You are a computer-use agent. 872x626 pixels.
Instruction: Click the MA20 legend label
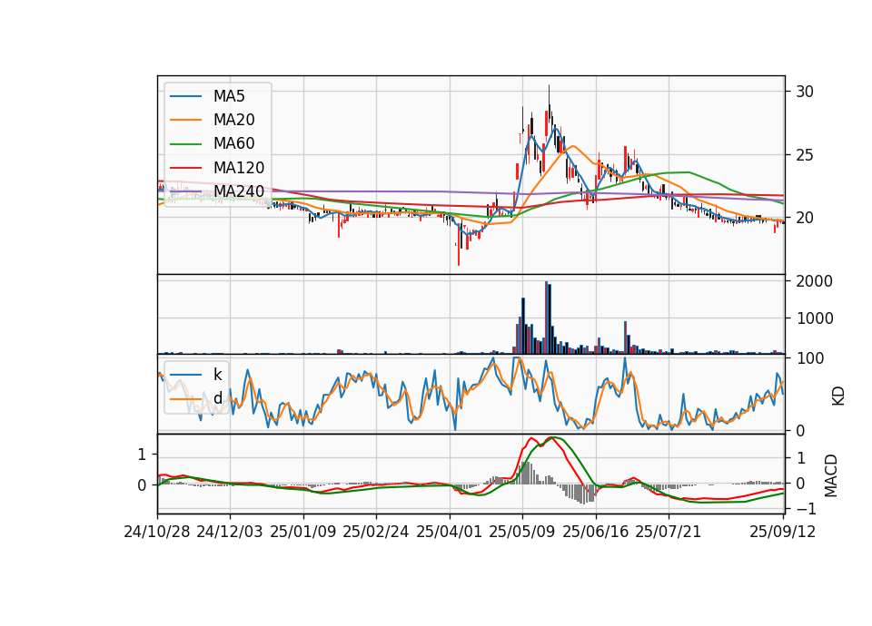pyautogui.click(x=233, y=120)
